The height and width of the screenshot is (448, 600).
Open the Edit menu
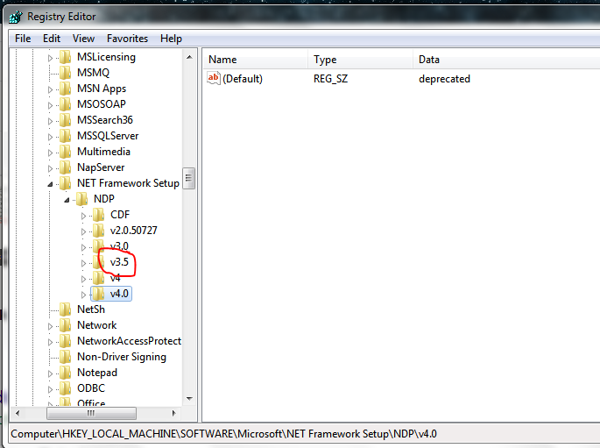click(x=52, y=39)
